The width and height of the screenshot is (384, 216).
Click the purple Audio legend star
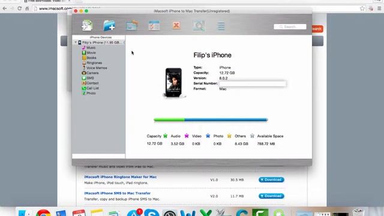(x=187, y=136)
